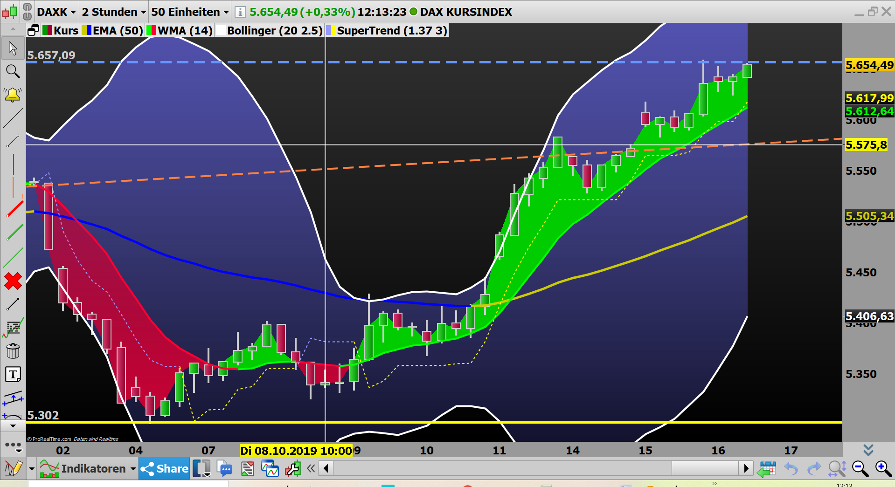Select the Text annotation tool

13,374
